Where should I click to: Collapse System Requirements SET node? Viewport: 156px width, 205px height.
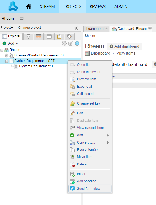pos(7,61)
